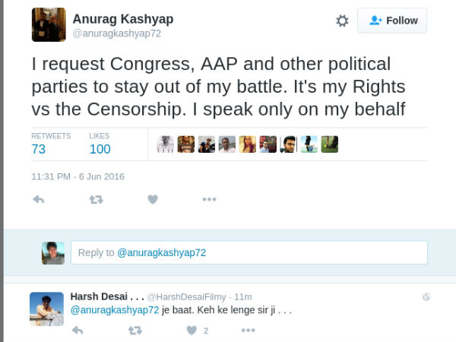Reply icon under Harsh Desai's tweet

pos(78,331)
